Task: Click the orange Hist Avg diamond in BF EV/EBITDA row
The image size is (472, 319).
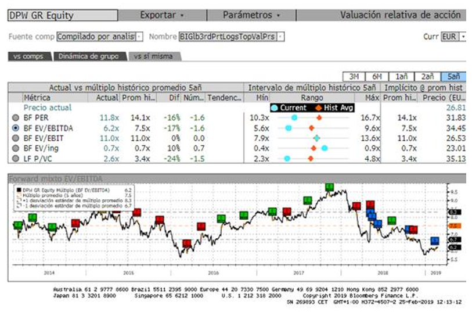Action: (x=312, y=128)
